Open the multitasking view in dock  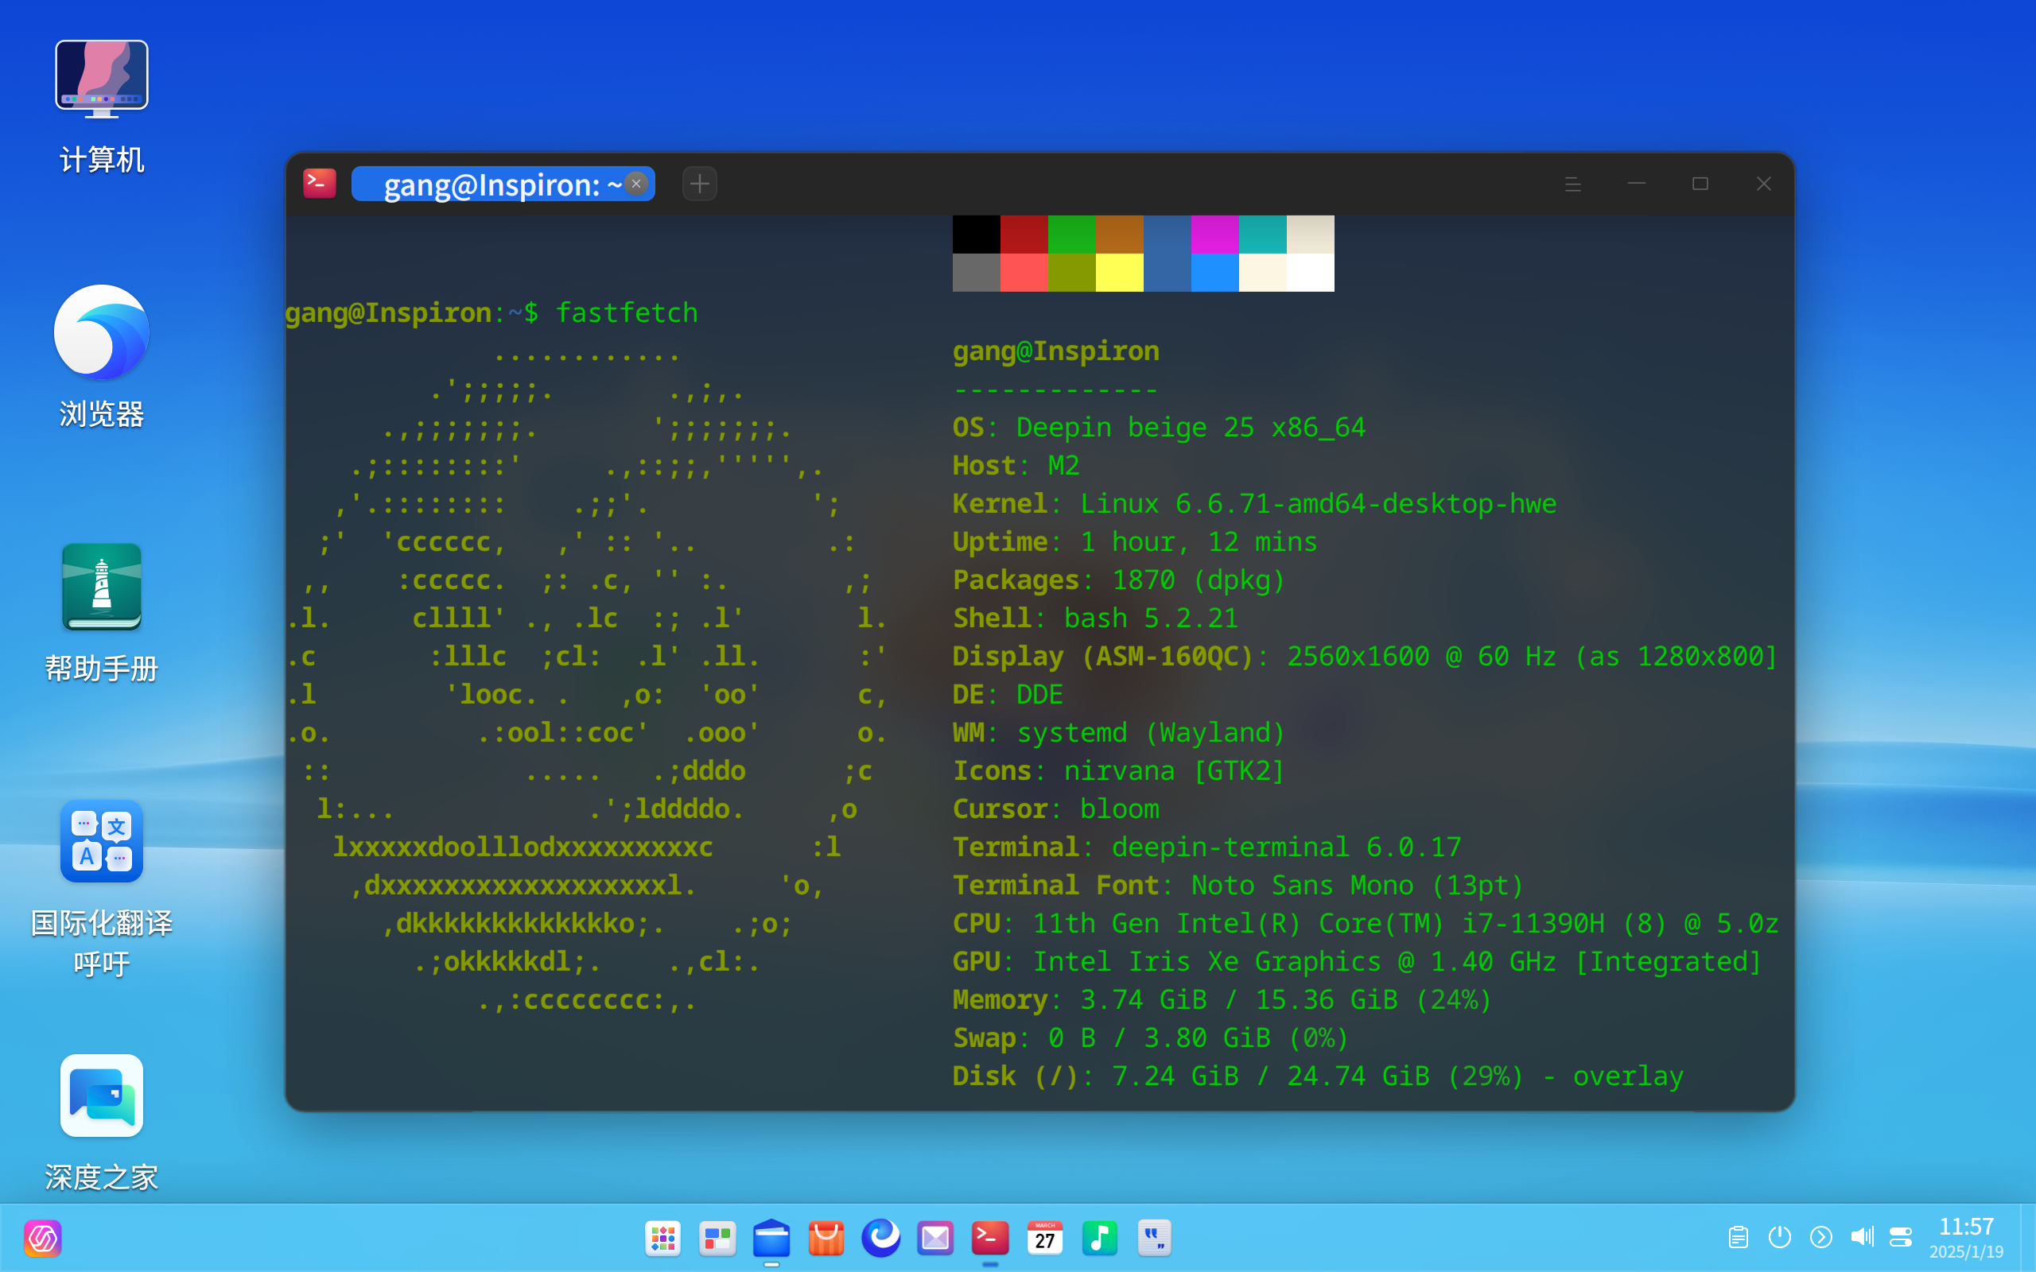717,1238
